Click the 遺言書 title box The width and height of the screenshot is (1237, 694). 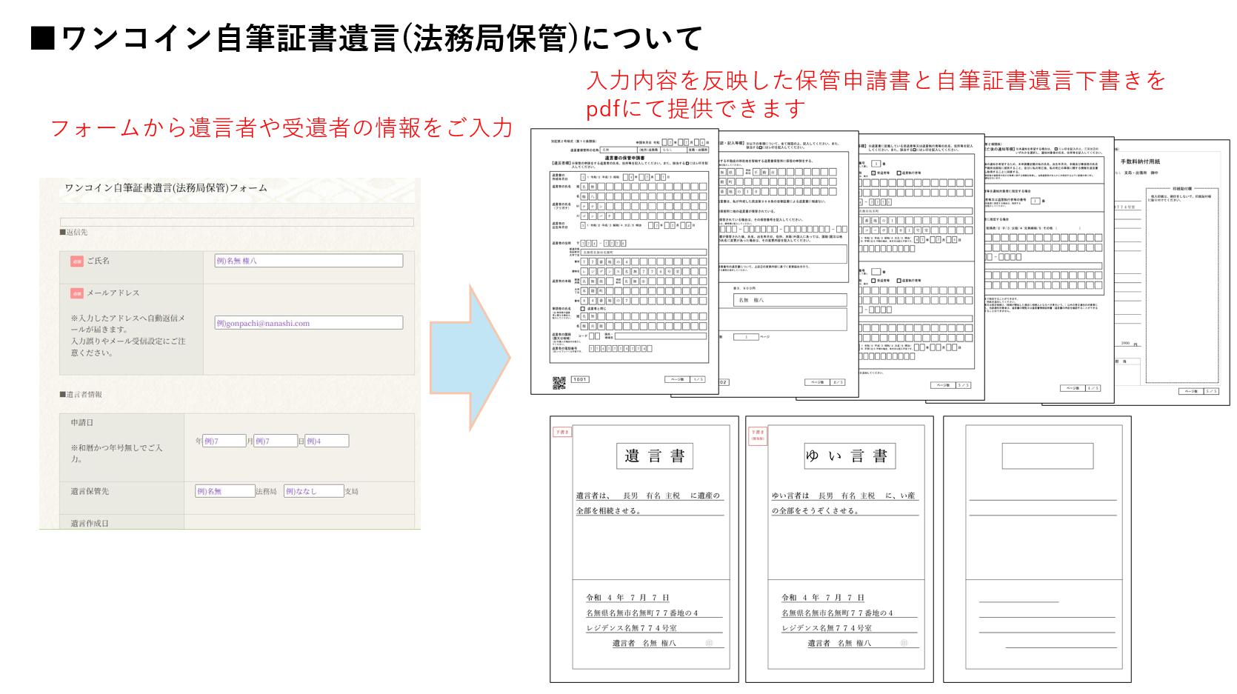click(x=654, y=456)
